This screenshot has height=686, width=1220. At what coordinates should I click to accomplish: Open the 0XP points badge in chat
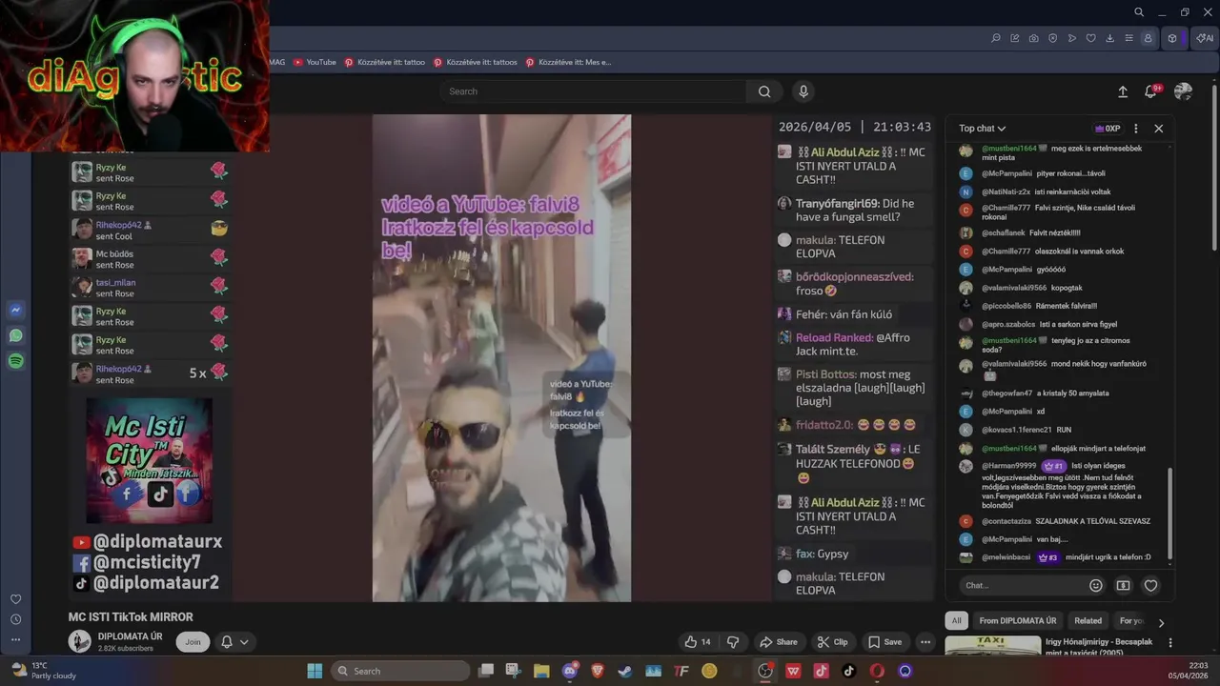click(1108, 129)
